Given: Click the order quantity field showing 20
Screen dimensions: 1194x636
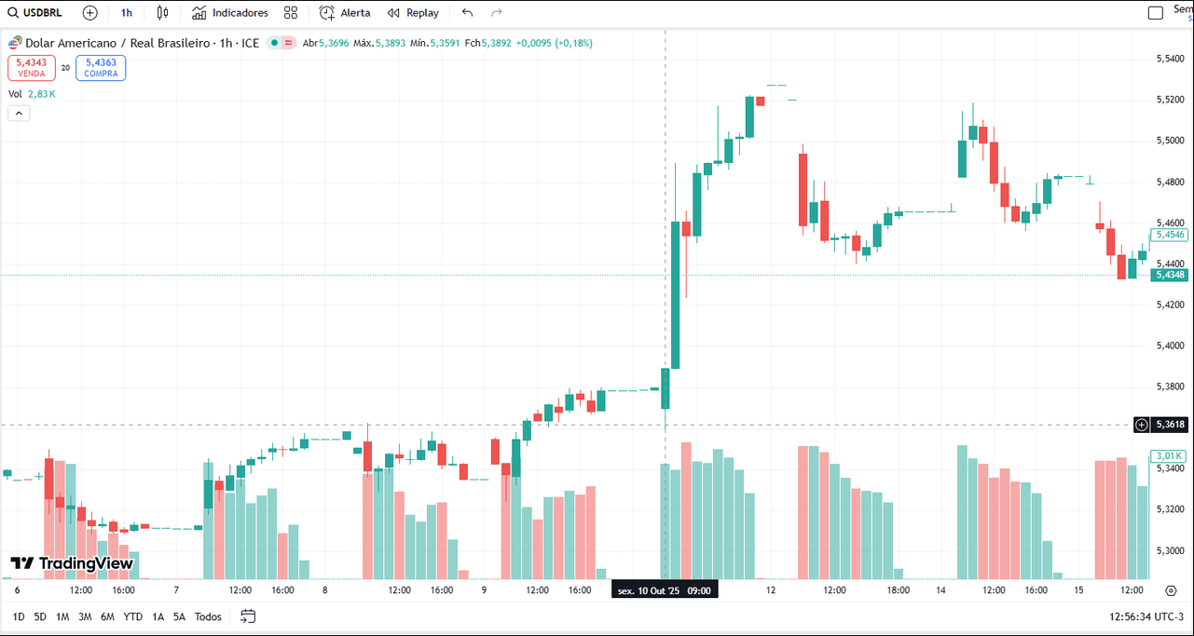Looking at the screenshot, I should click(x=64, y=67).
